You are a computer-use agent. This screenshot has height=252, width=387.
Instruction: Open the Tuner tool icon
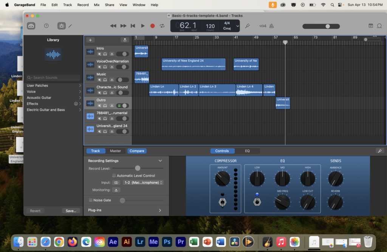248,26
